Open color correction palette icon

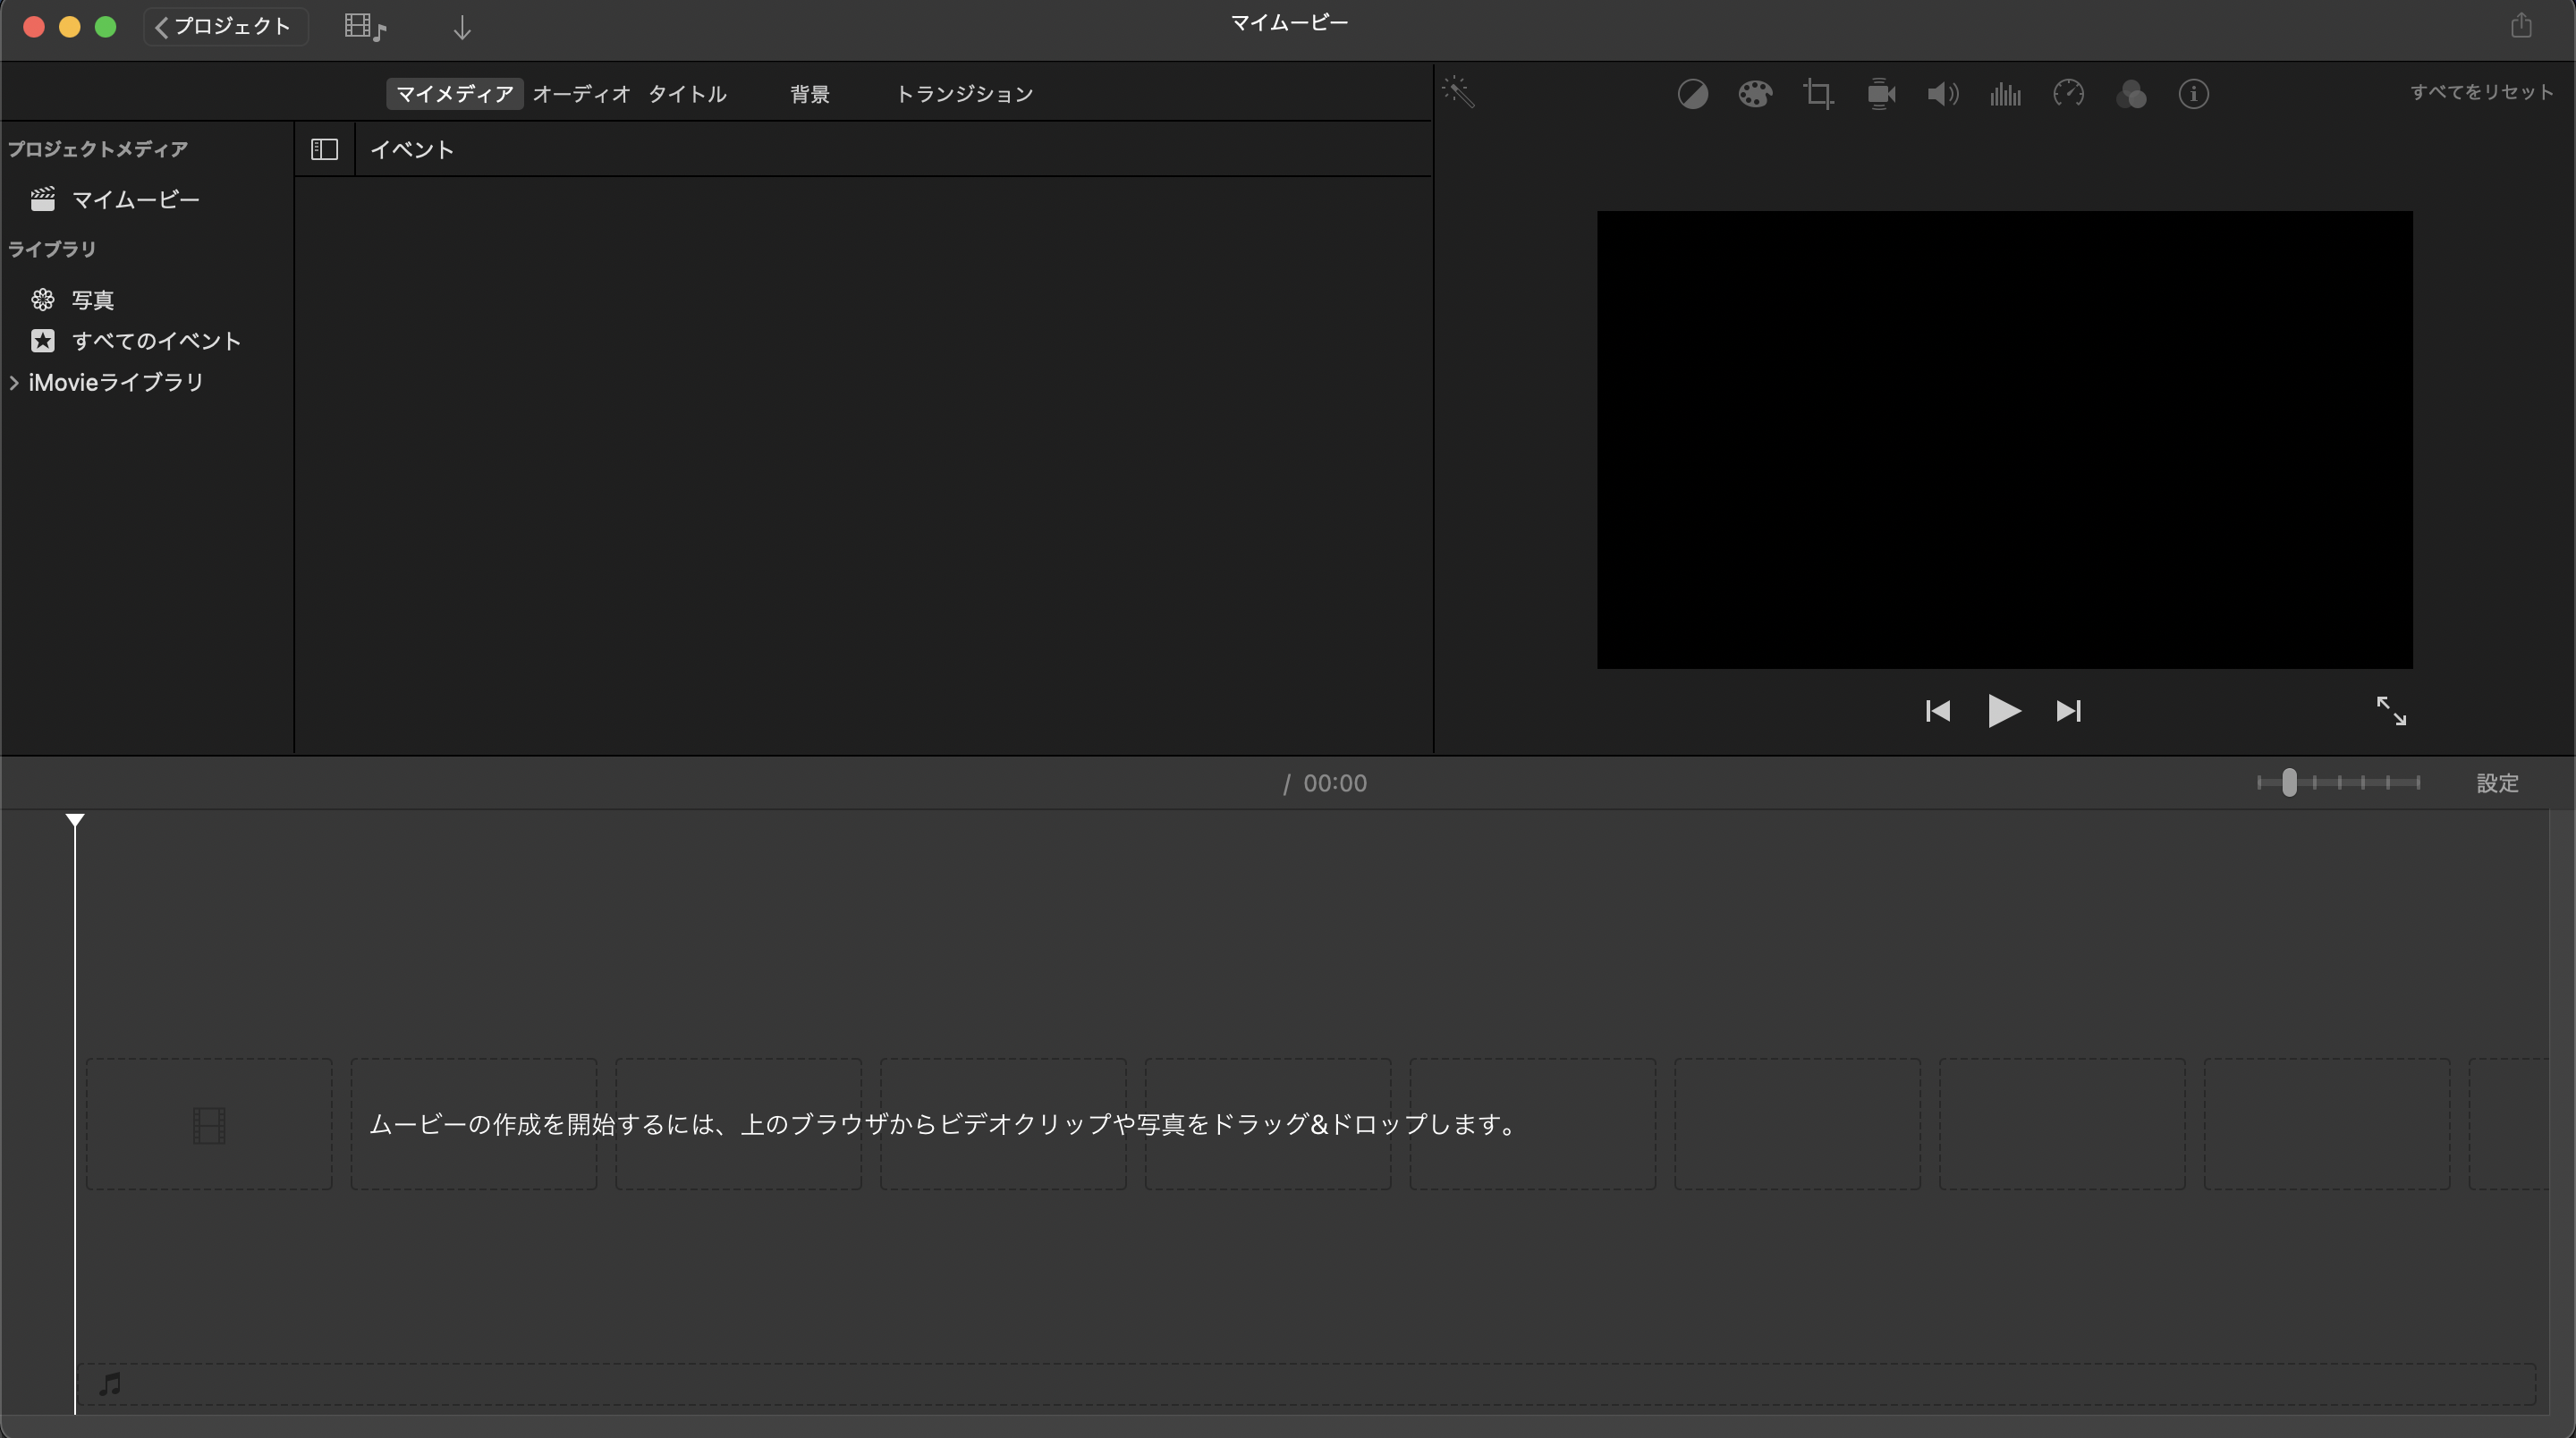1754,94
